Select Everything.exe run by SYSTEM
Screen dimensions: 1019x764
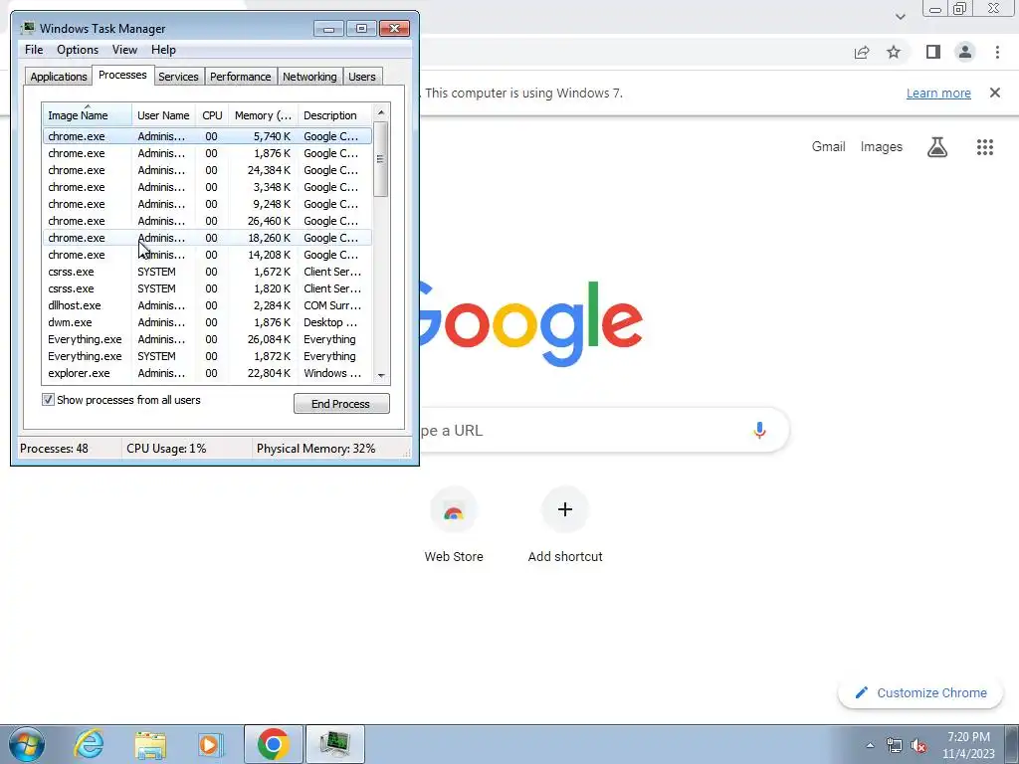click(x=208, y=356)
